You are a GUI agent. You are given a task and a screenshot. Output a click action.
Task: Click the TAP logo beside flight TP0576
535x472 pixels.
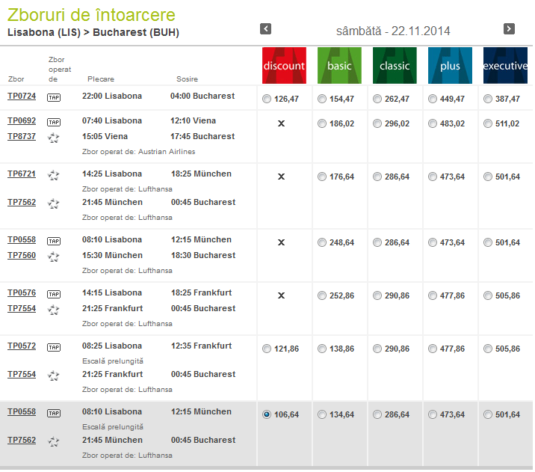pyautogui.click(x=54, y=294)
